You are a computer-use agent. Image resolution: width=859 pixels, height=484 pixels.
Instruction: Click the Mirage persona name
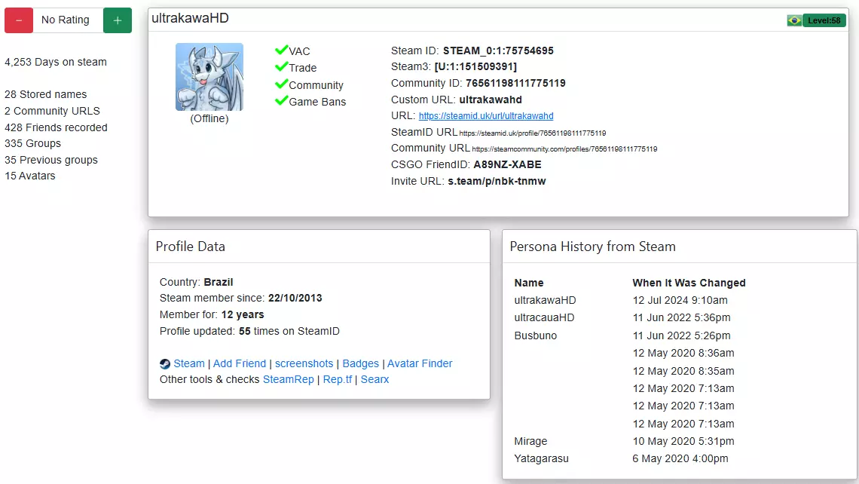pyautogui.click(x=530, y=441)
